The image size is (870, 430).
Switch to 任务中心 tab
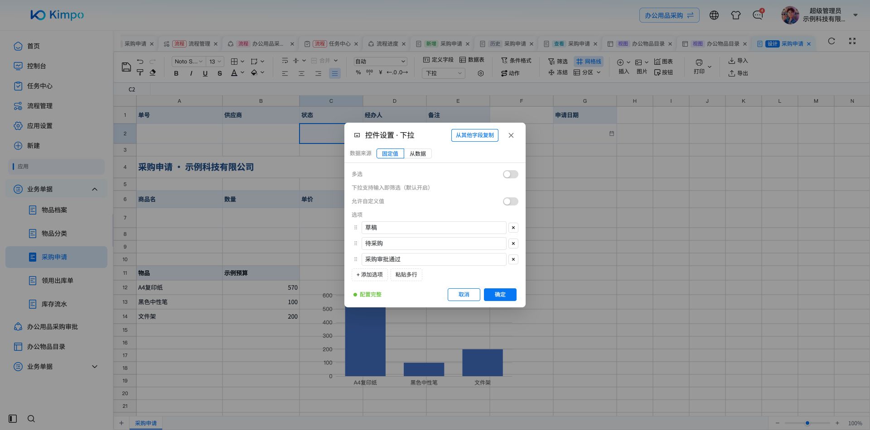(x=331, y=44)
